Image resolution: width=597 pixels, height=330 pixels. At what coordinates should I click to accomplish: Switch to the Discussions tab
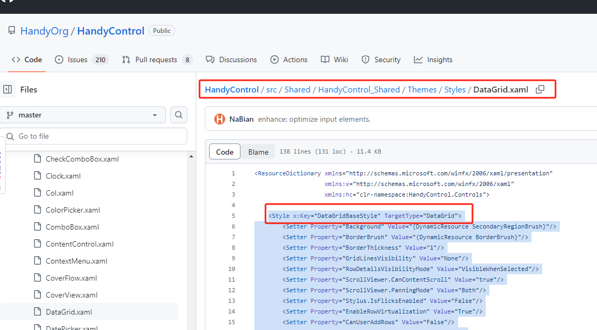click(231, 60)
